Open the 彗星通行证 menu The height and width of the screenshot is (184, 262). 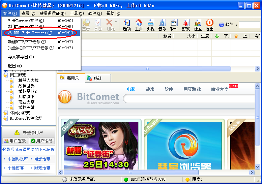pos(53,13)
